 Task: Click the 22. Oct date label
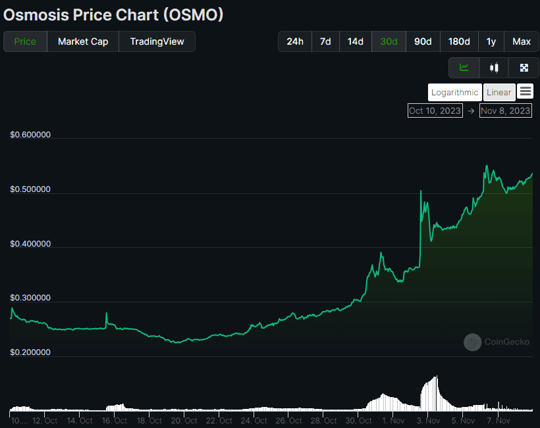pos(219,421)
